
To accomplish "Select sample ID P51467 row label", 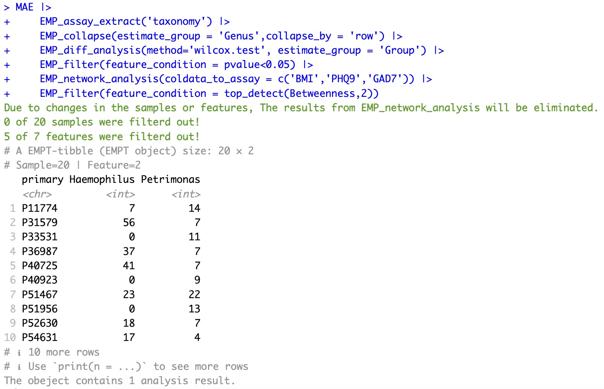I will click(x=39, y=295).
